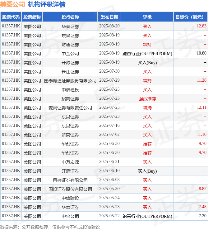
Task: Click 华泰证券 in the 2025-05-23 row
Action: tap(70, 207)
